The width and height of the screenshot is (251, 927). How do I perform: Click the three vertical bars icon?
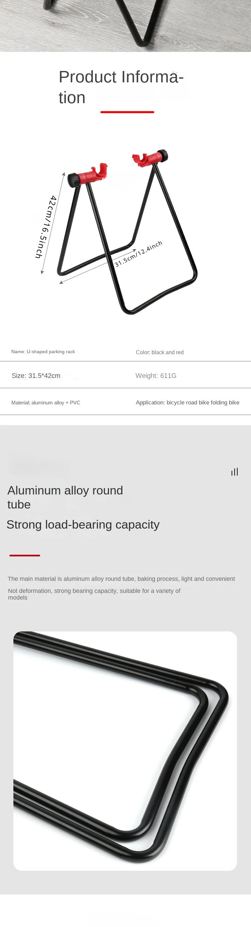tap(235, 471)
